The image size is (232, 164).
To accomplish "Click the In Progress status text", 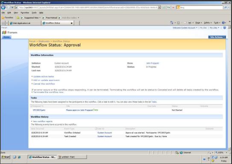I will click(x=151, y=67).
